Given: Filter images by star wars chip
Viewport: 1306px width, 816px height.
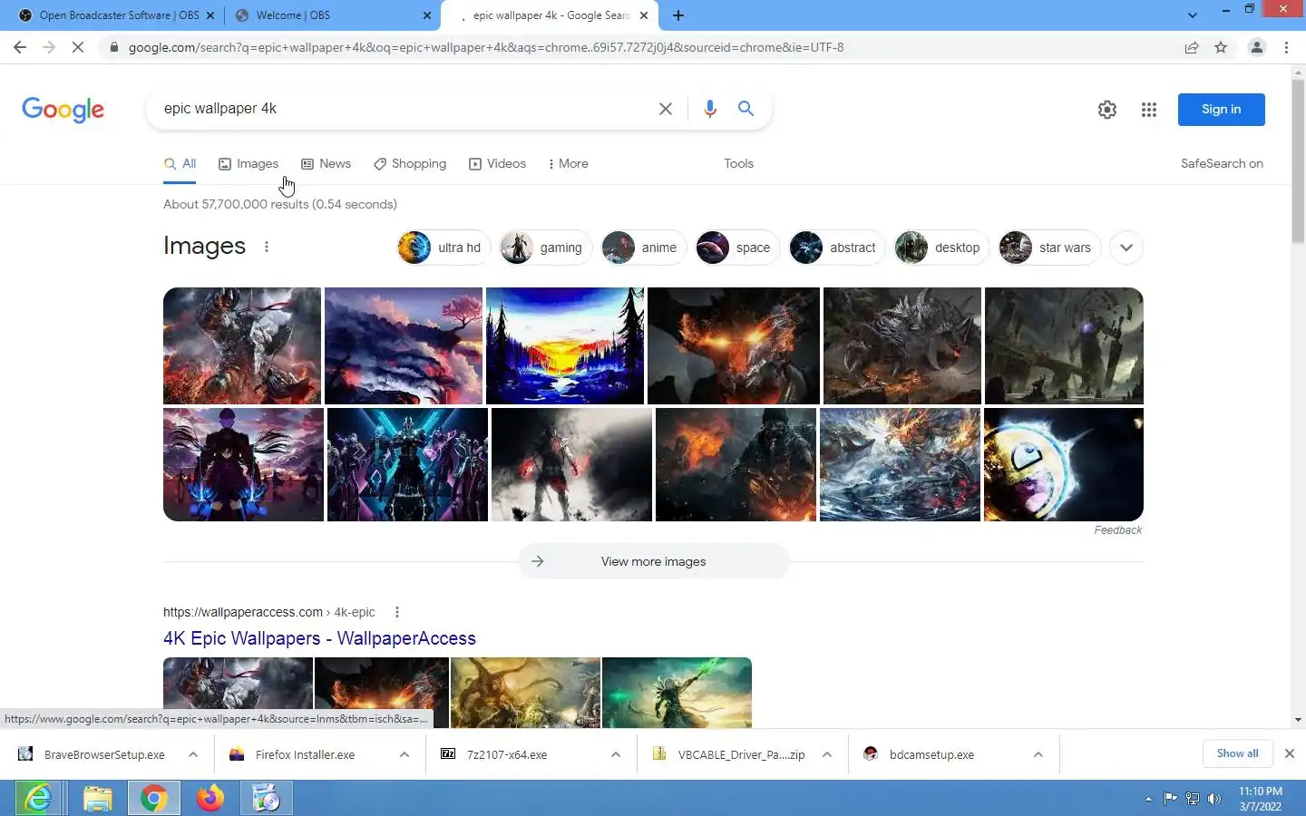Looking at the screenshot, I should [x=1050, y=248].
